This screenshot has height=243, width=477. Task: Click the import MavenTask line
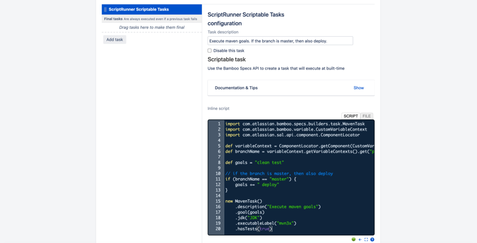295,124
